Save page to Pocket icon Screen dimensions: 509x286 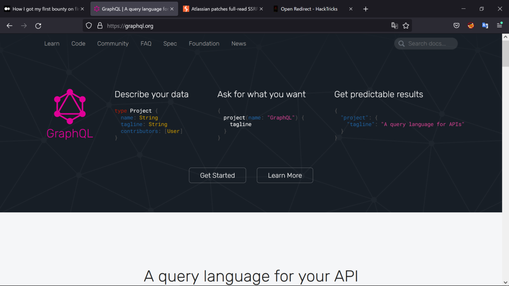point(456,26)
